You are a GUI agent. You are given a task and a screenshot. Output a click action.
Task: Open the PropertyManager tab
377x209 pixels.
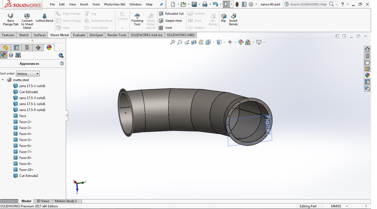[16, 48]
